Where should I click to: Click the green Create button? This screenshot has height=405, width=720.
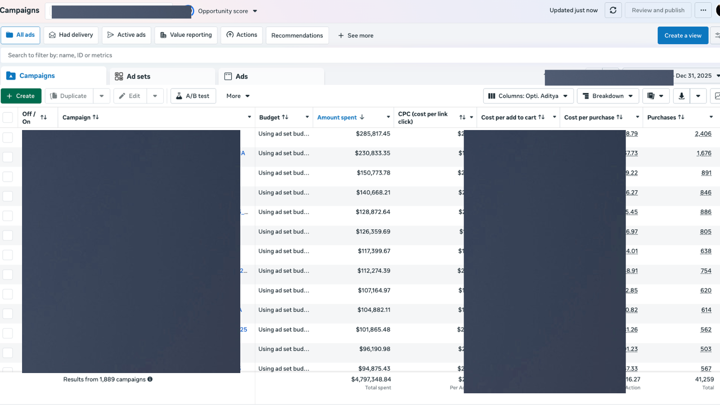21,96
